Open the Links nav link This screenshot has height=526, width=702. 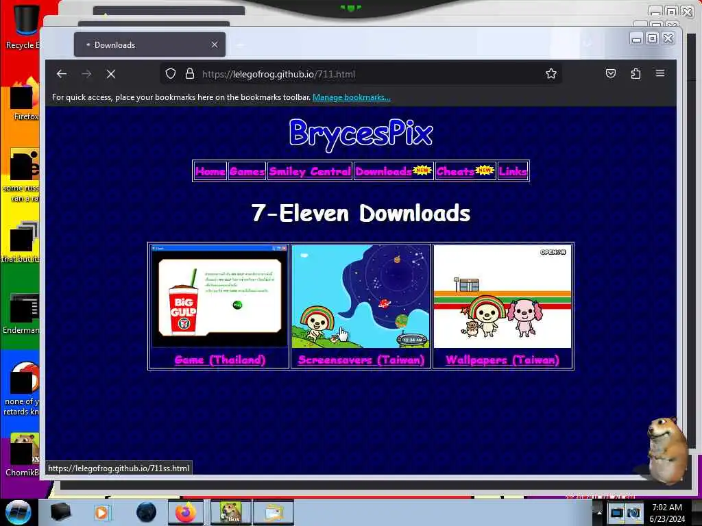coord(513,171)
